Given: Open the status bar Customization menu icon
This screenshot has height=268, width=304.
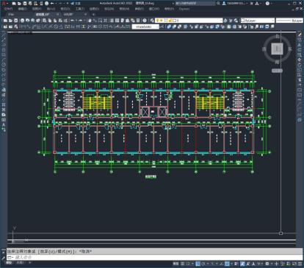Looking at the screenshot, I should coord(300,263).
